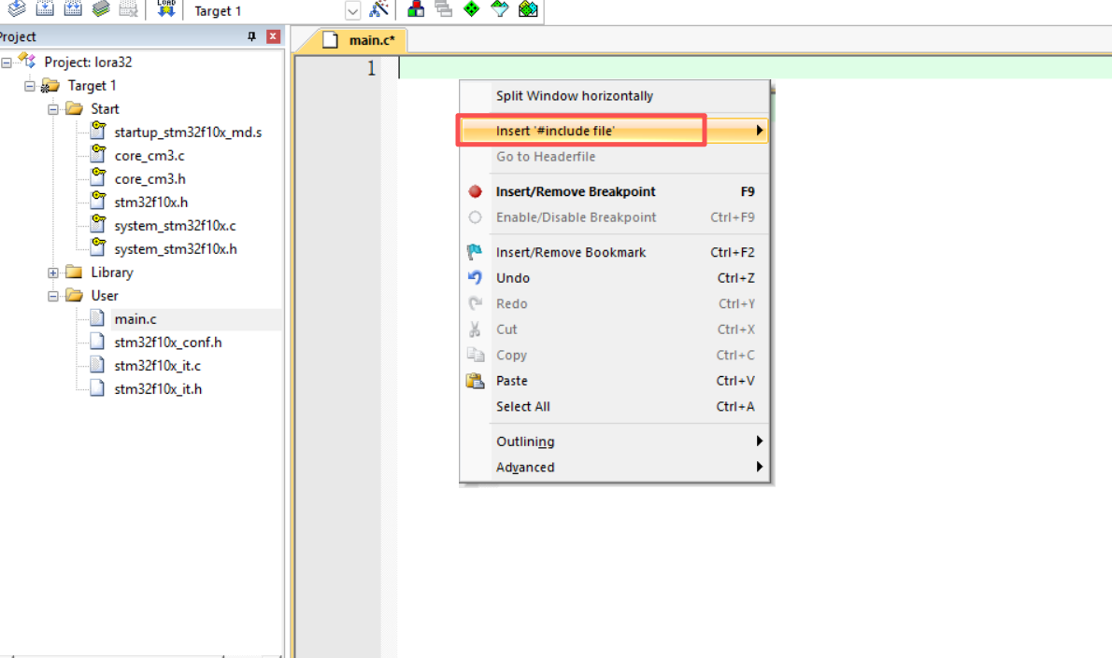Image resolution: width=1112 pixels, height=658 pixels.
Task: Click the greyed Stop Build icon
Action: point(128,8)
